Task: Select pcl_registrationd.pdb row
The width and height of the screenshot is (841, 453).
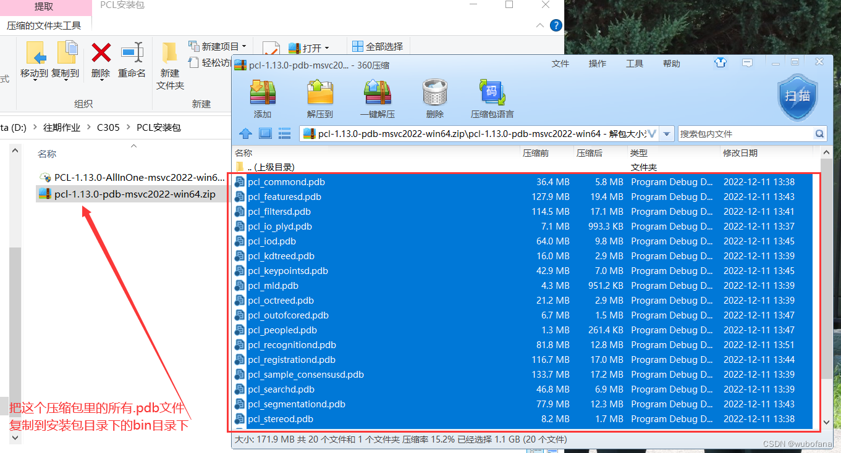Action: pyautogui.click(x=523, y=360)
